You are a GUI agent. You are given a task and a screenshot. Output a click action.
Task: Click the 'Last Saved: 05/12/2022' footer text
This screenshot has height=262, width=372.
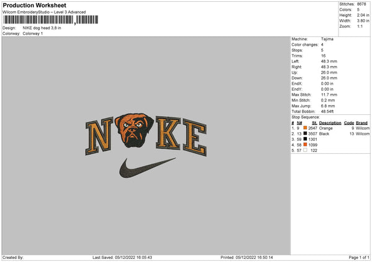click(122, 258)
